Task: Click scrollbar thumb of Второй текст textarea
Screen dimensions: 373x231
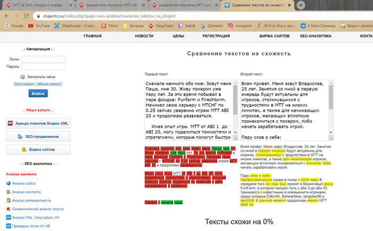Action: pyautogui.click(x=331, y=97)
